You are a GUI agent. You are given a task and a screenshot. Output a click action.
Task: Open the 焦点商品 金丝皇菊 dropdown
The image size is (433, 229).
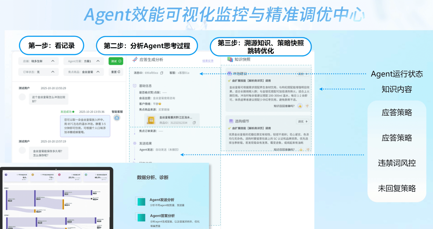point(83,72)
